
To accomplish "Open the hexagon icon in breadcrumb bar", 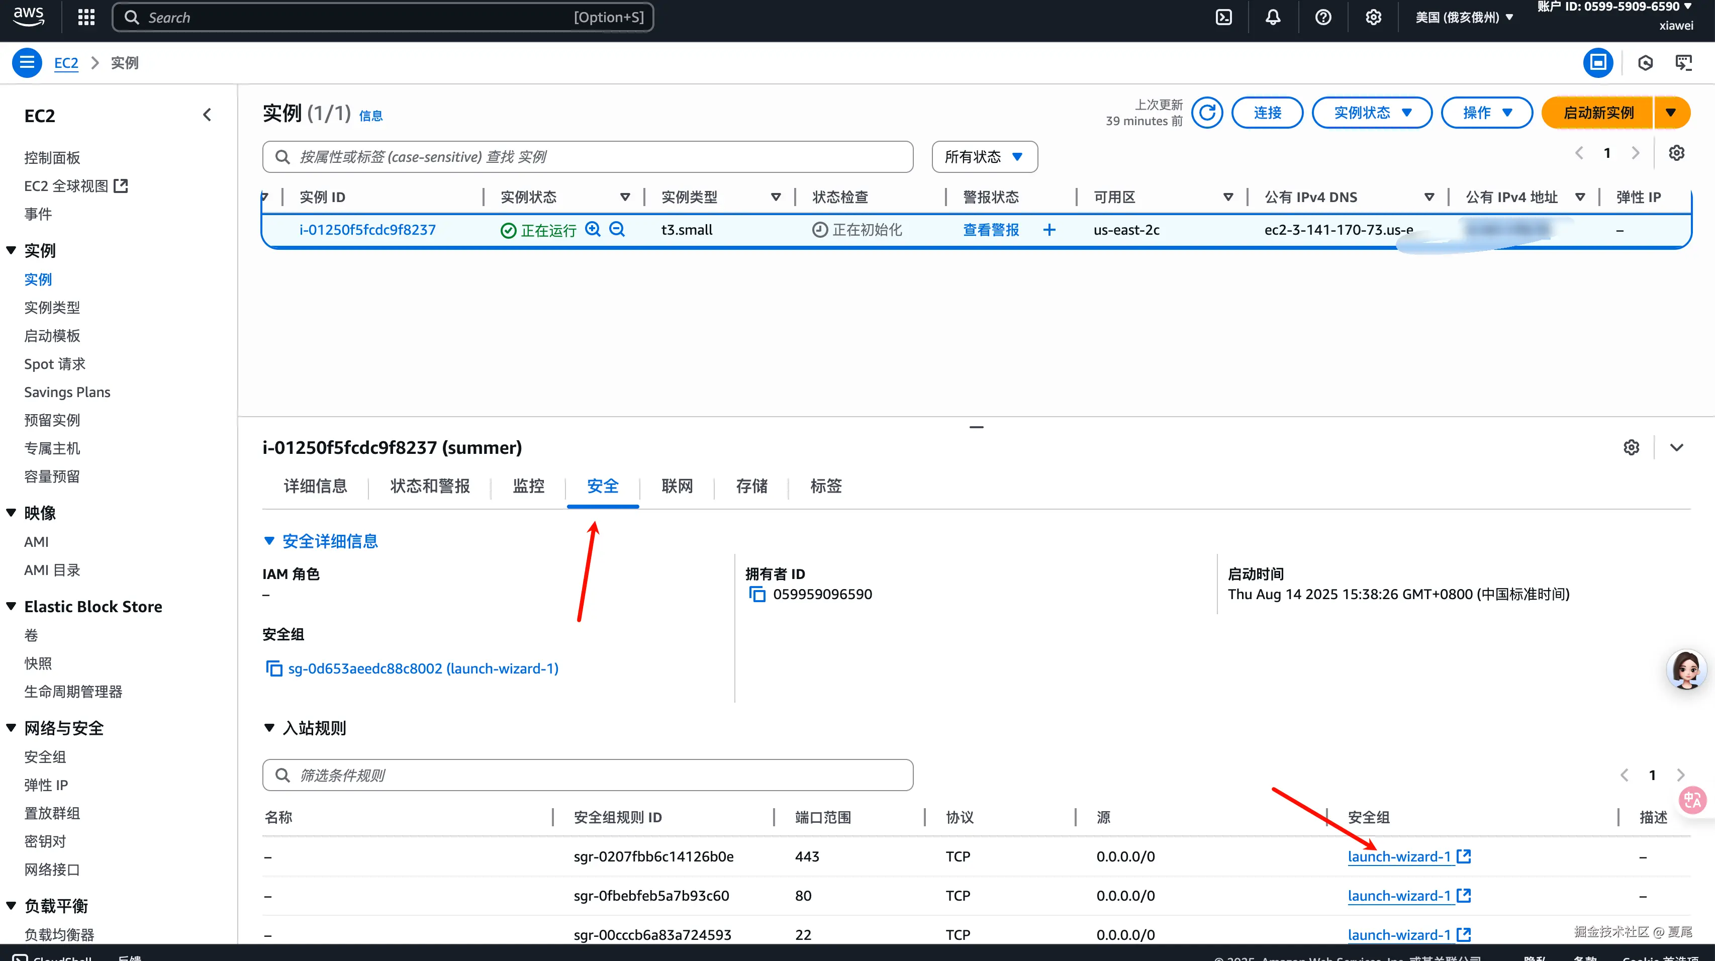I will (1645, 62).
